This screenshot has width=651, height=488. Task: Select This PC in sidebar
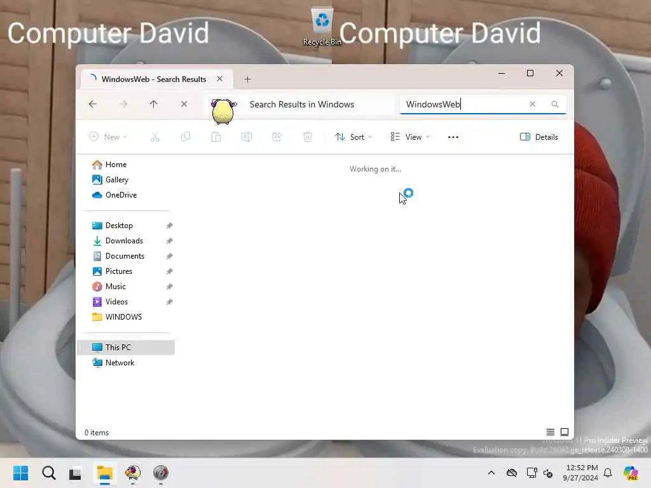(x=126, y=348)
